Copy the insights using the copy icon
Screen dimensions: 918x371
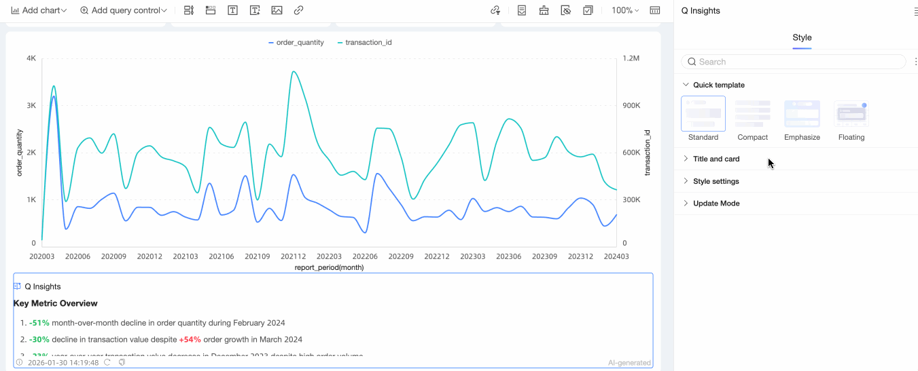[122, 363]
